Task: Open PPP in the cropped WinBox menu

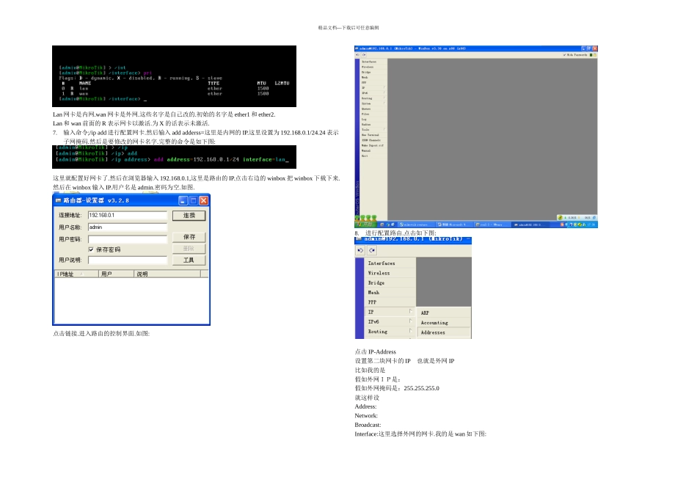Action: click(390, 302)
